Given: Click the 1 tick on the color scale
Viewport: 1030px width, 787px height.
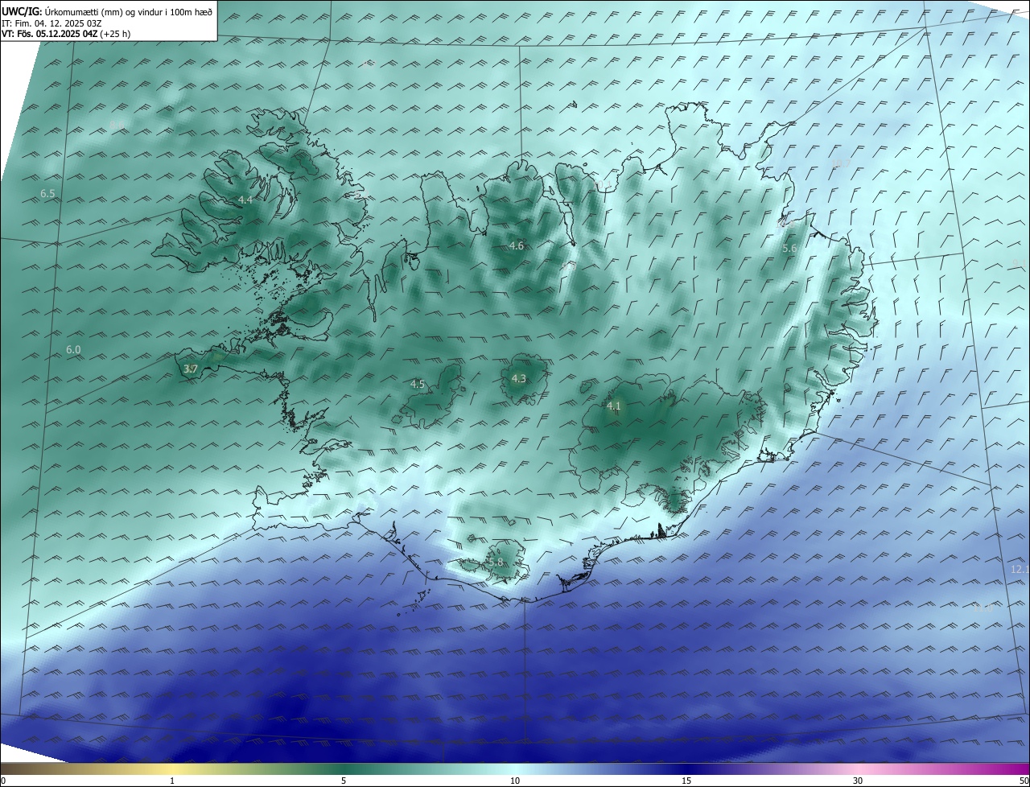Looking at the screenshot, I should pos(172,781).
